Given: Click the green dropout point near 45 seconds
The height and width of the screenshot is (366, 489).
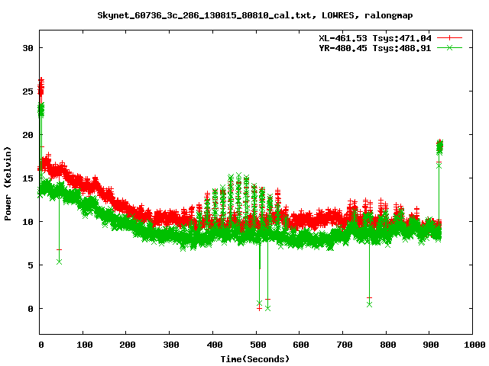Looking at the screenshot, I should 60,262.
